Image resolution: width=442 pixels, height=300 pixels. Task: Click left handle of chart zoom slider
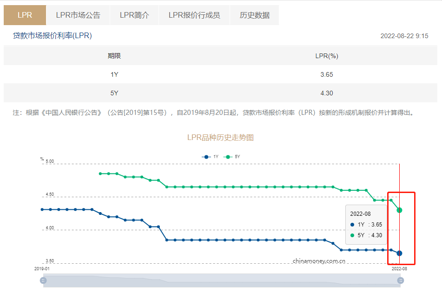(43, 280)
